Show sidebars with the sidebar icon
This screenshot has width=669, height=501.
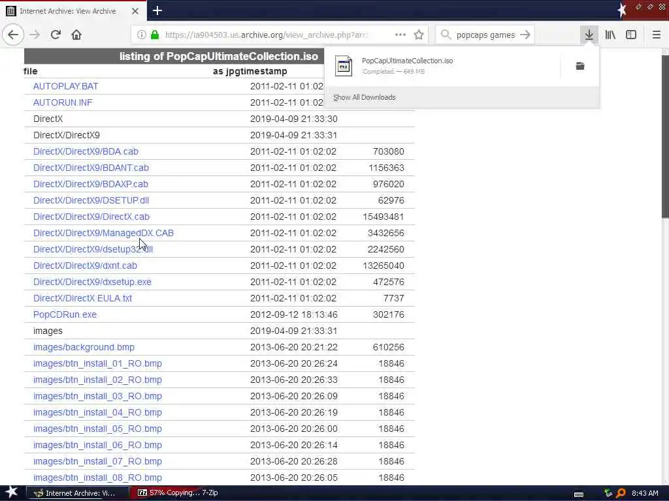[631, 35]
